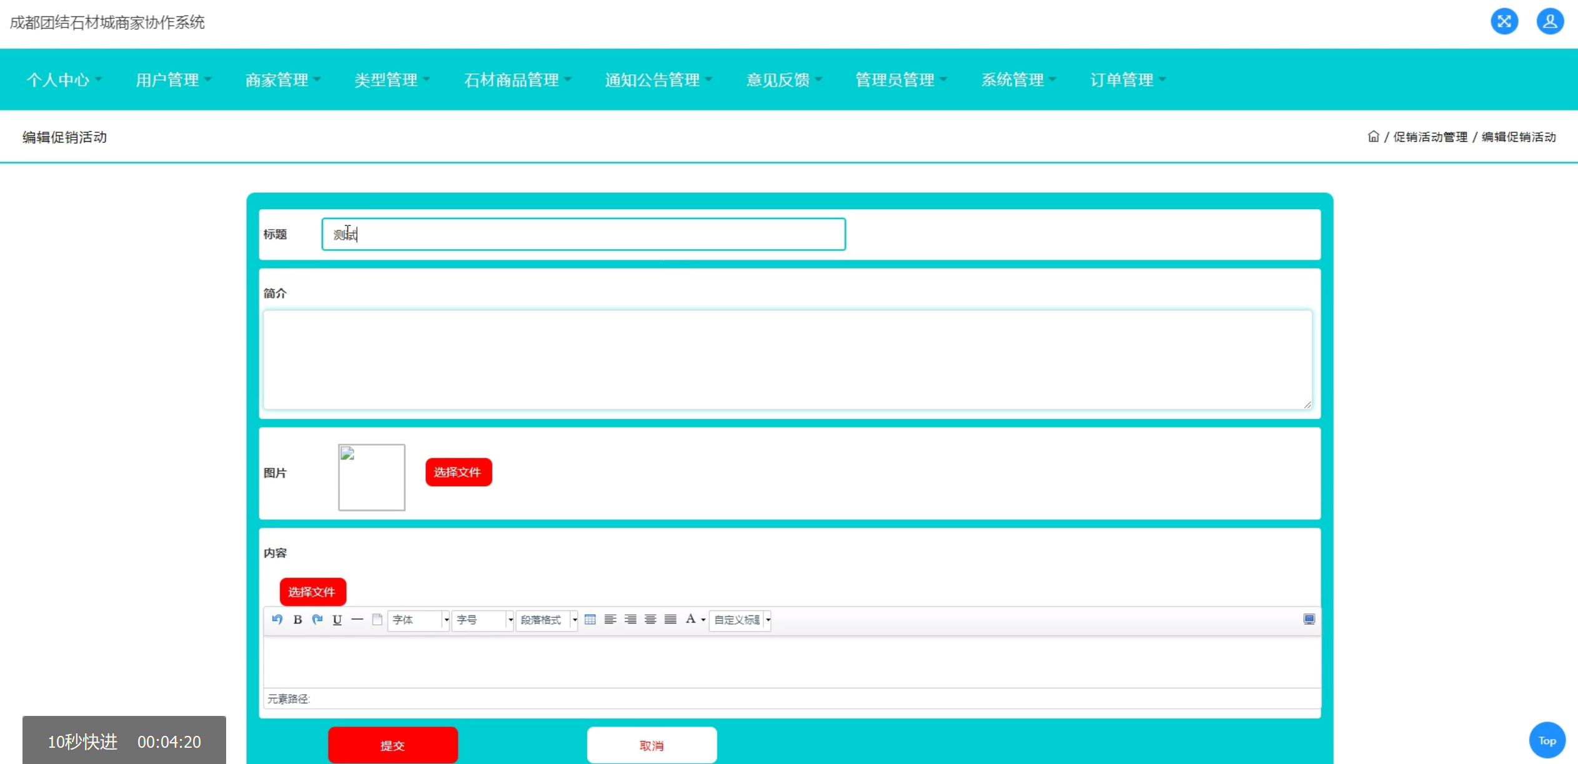Insert horizontal line using editor toolbar
The image size is (1578, 764).
357,619
